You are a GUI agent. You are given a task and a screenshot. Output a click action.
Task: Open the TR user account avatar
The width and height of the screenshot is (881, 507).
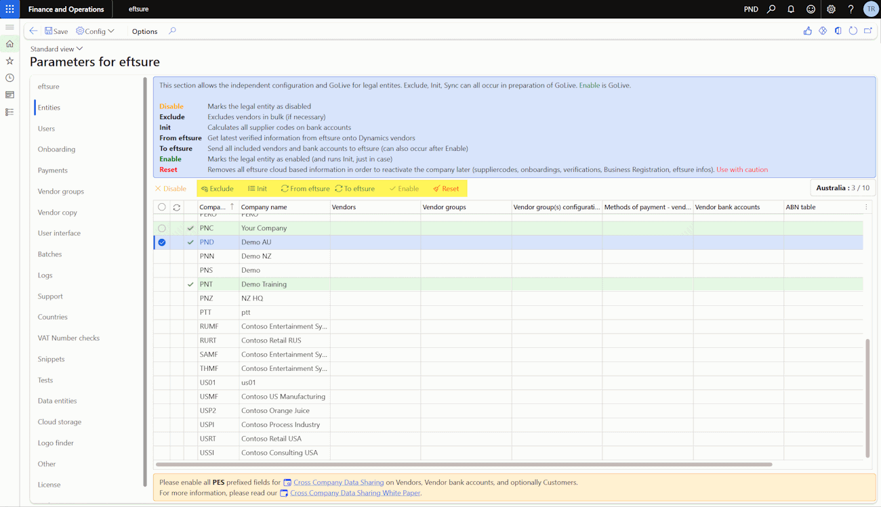click(x=871, y=9)
